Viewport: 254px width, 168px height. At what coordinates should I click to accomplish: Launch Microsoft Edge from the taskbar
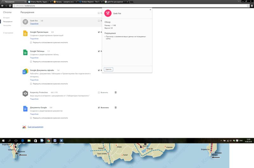point(23,141)
